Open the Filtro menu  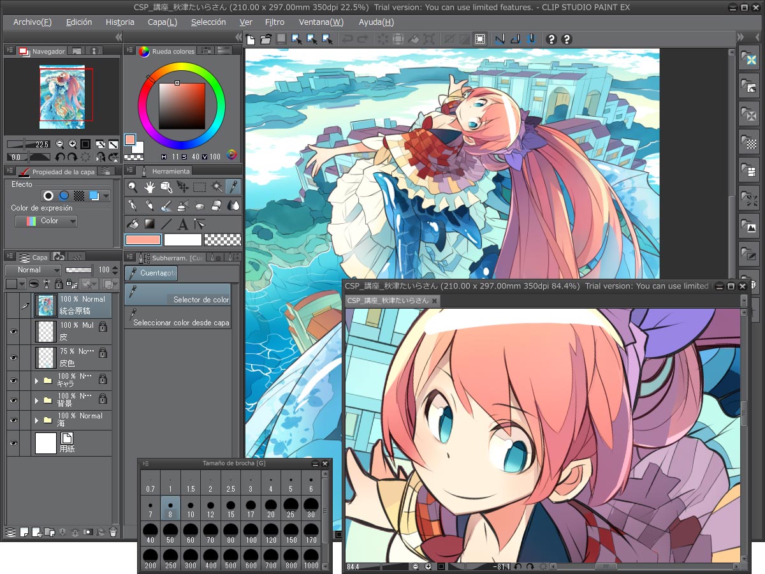pyautogui.click(x=274, y=22)
